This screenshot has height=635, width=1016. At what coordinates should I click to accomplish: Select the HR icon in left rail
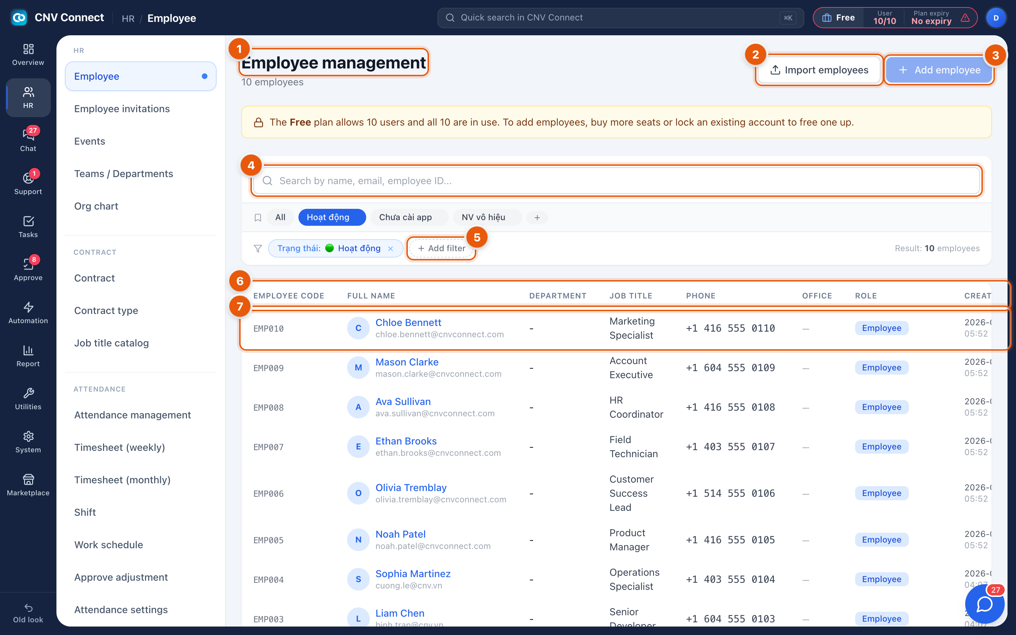pos(28,97)
